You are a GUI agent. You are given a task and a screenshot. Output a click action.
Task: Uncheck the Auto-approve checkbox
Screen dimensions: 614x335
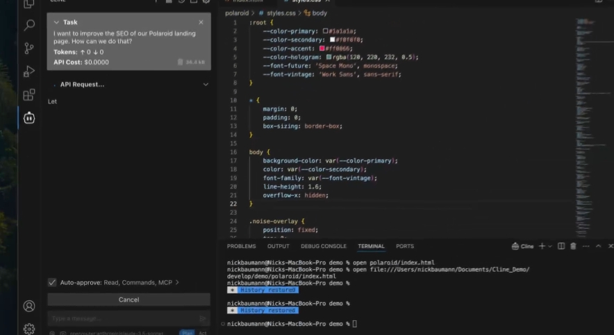pos(52,282)
